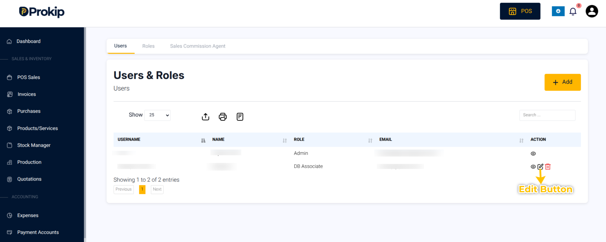Screen dimensions: 606x242
Task: Click the Invoices icon
Action: click(x=10, y=94)
